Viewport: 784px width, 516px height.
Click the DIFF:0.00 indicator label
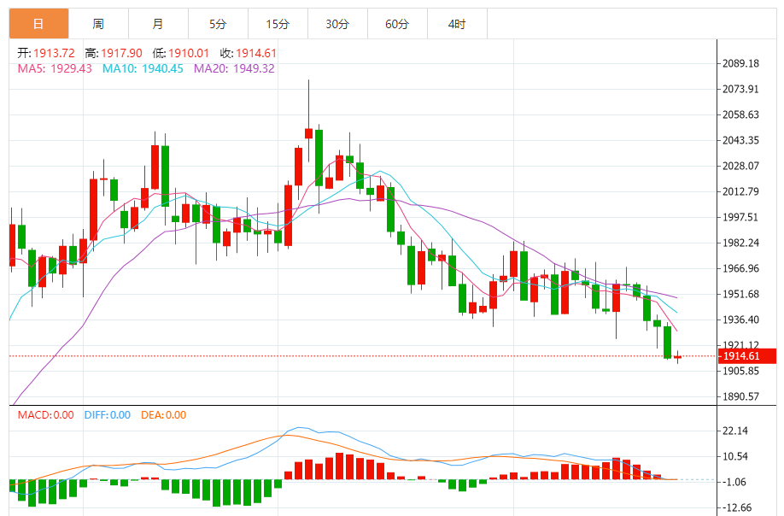pos(107,415)
